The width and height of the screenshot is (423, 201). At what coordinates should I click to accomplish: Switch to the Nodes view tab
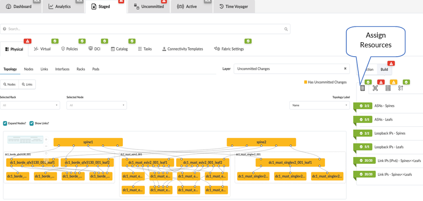(x=28, y=69)
